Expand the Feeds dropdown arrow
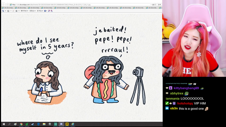The image size is (226, 127). click(x=11, y=11)
